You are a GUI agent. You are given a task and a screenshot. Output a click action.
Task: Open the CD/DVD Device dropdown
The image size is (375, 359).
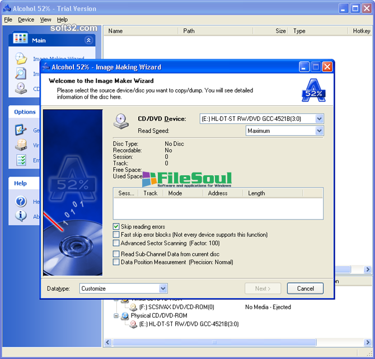click(x=319, y=119)
